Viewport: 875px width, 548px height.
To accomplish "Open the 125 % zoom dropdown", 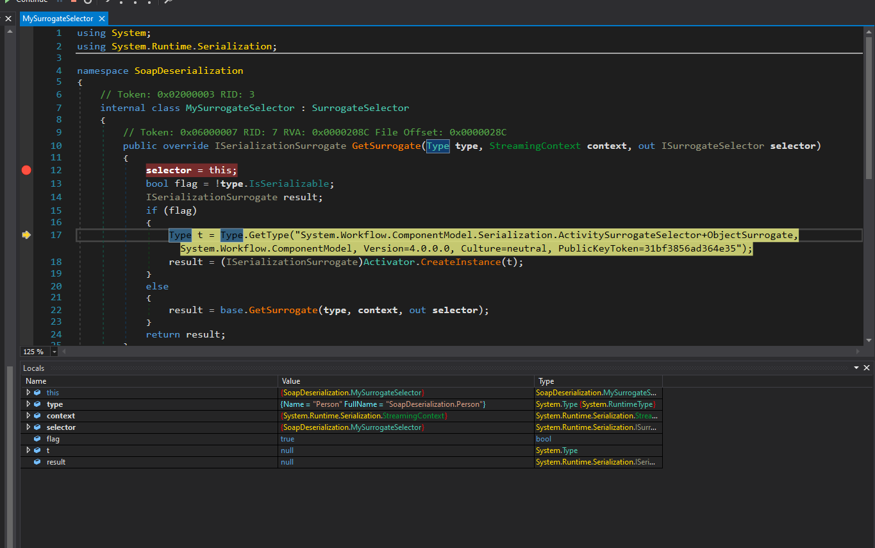I will [54, 352].
